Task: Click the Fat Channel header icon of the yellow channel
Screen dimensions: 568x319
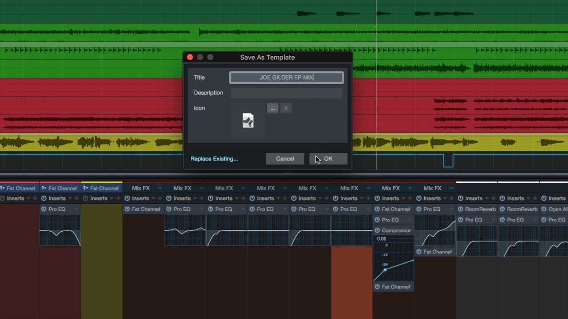Action: [86, 188]
